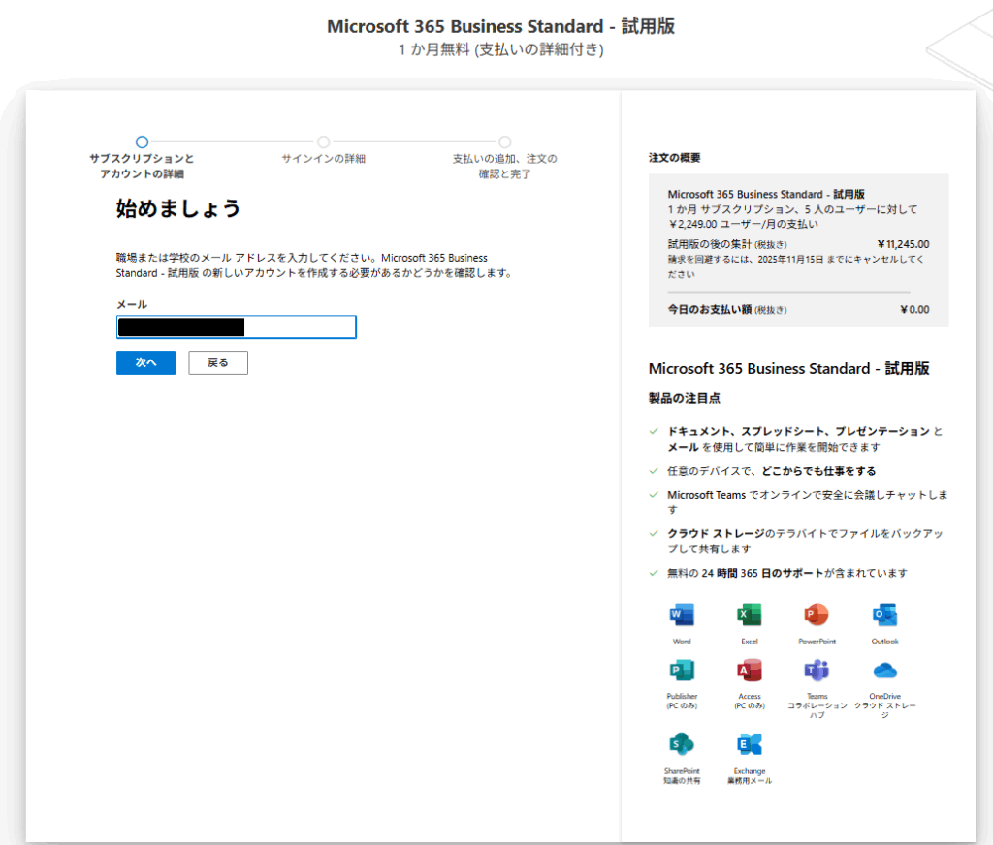The image size is (993, 845).
Task: Select the first step circle サブスクリプションとアカウントの詳細
Action: point(142,141)
